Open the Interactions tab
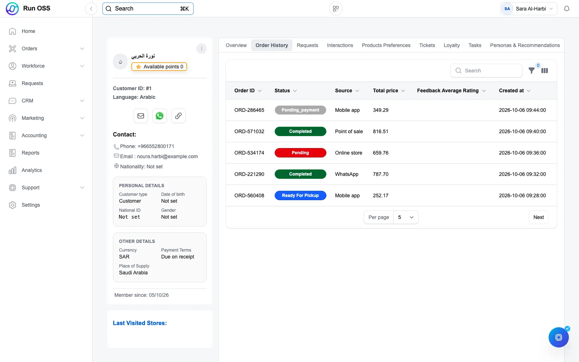The height and width of the screenshot is (362, 579). (x=340, y=45)
